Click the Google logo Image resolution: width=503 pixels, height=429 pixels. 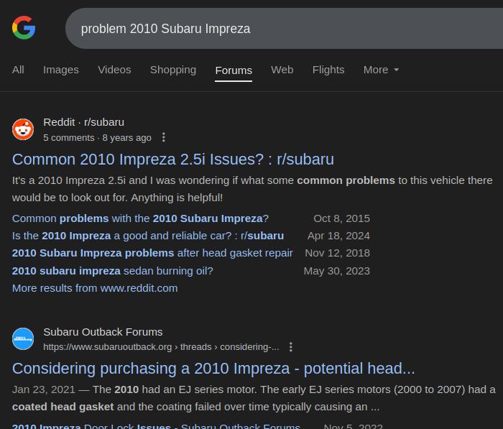(x=24, y=28)
